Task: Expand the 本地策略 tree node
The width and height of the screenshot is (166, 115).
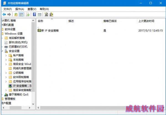Action: [6, 60]
